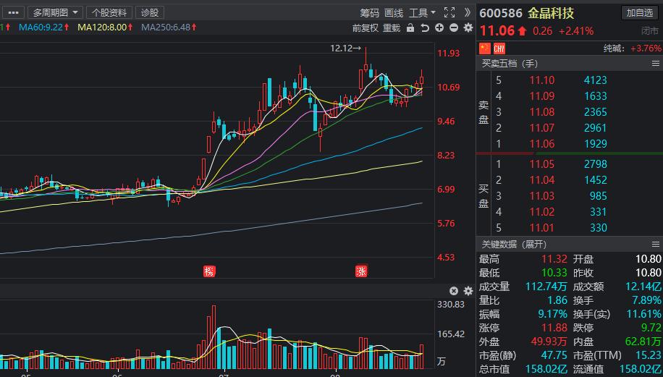Click 总市值 value 158.02亿

click(x=546, y=369)
